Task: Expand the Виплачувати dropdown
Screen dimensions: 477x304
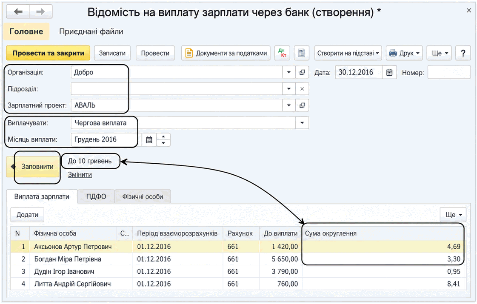Action: (302, 123)
